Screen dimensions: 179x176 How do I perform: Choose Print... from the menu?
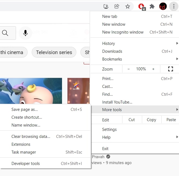[135, 79]
